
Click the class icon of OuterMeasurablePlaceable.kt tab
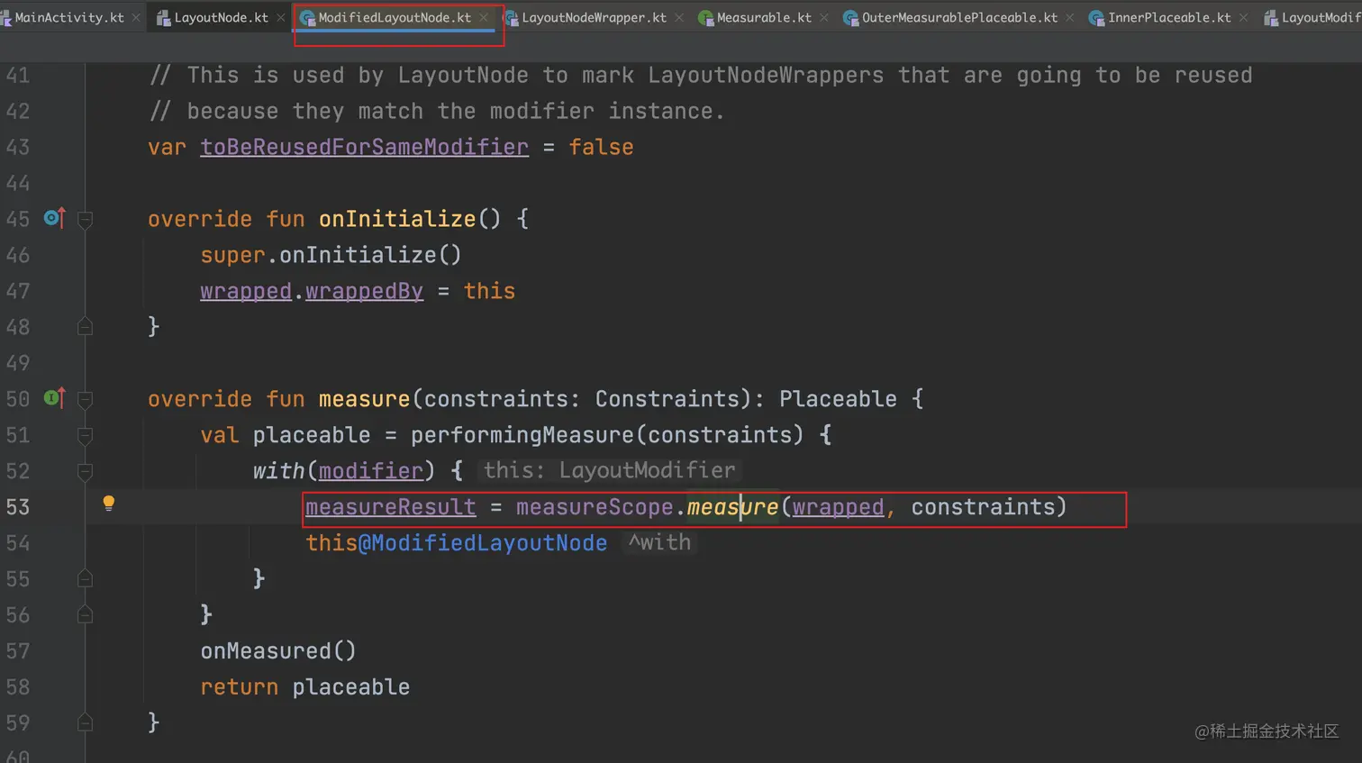pos(850,17)
